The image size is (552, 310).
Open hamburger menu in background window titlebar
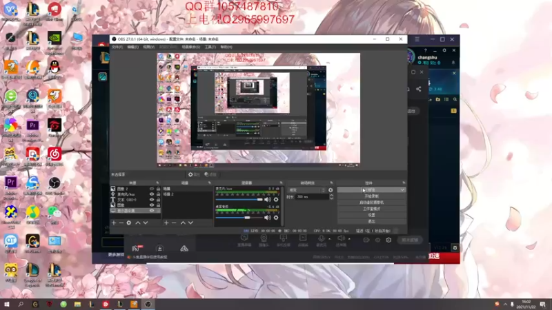point(417,39)
